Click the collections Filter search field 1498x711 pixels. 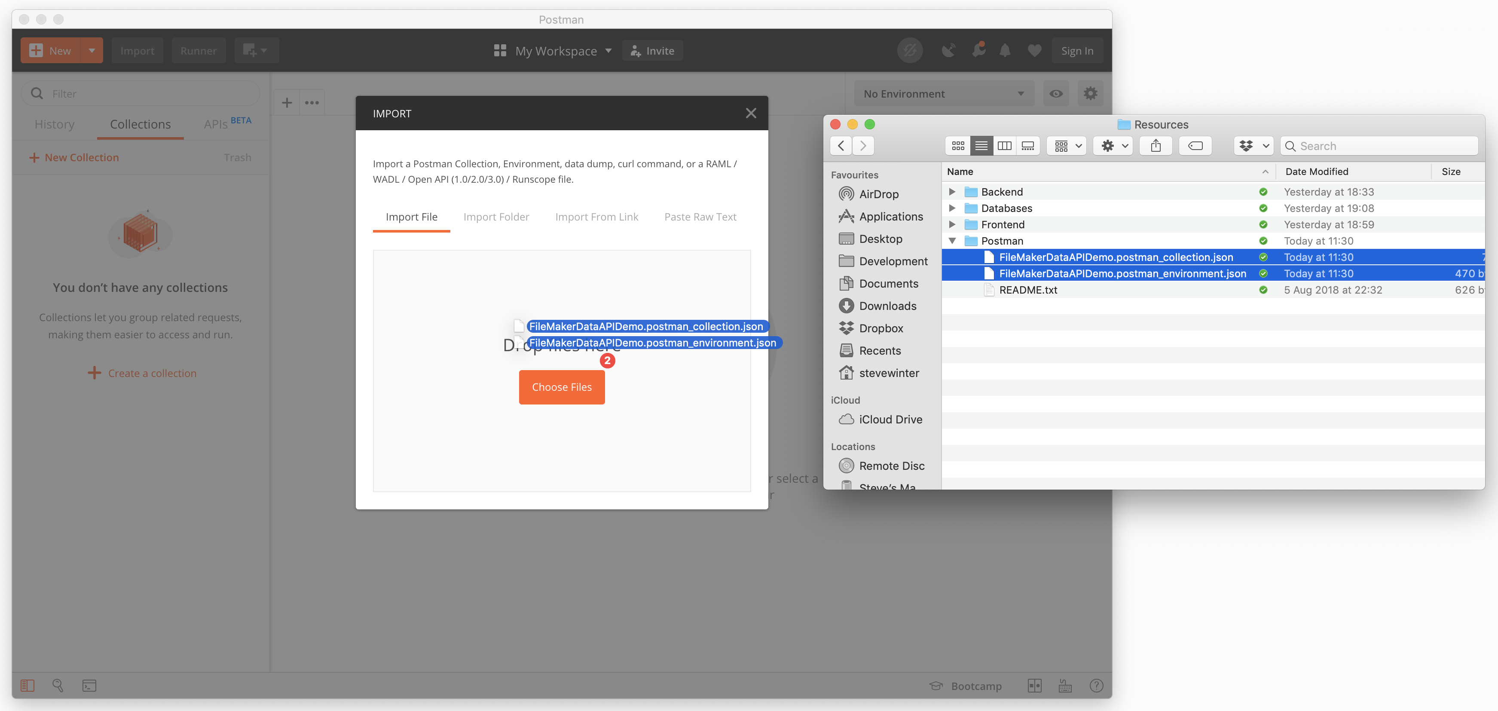pyautogui.click(x=140, y=93)
